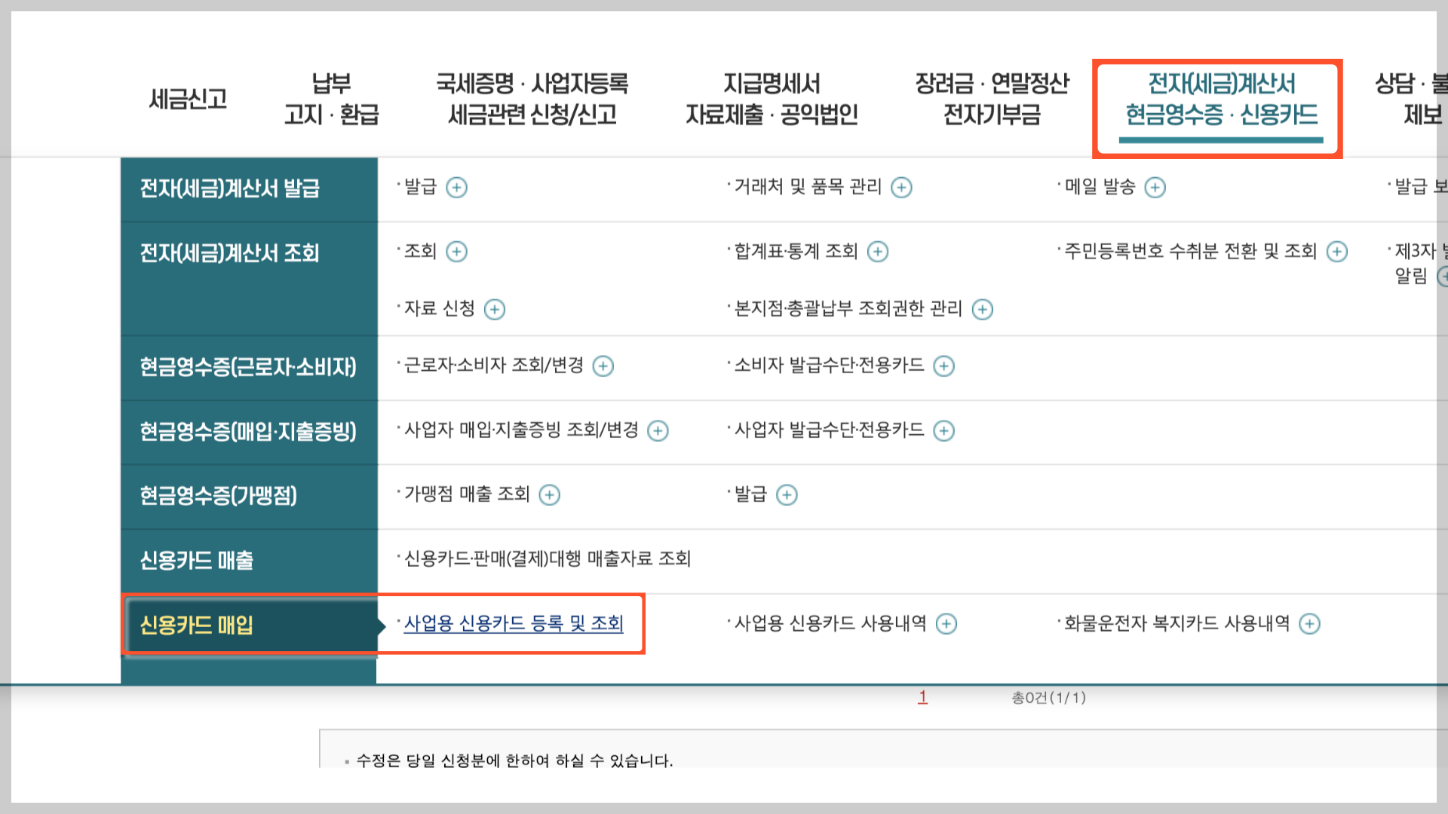The height and width of the screenshot is (814, 1448).
Task: Click plus icon beside 거래처 및 품목 관리
Action: click(901, 187)
